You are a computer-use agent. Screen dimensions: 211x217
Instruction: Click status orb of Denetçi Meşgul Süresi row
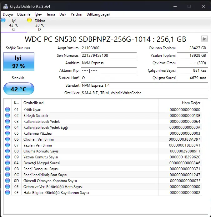pos(8,163)
